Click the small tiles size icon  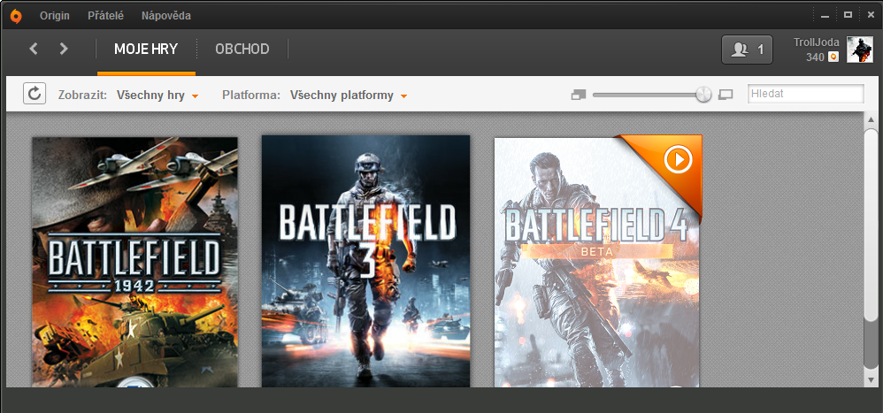[579, 95]
